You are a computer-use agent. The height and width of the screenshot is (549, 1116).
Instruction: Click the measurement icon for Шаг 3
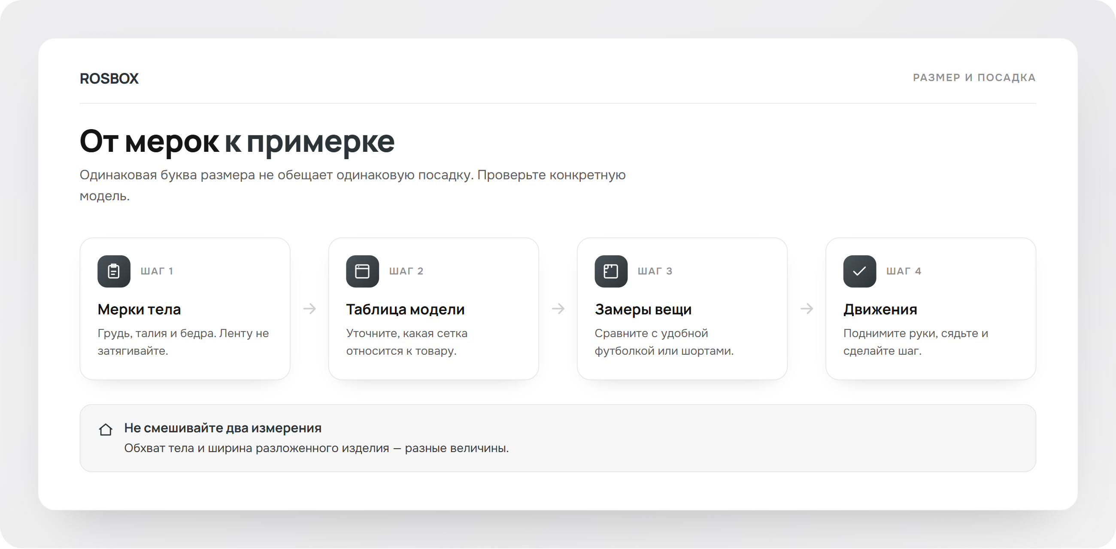[x=611, y=271]
